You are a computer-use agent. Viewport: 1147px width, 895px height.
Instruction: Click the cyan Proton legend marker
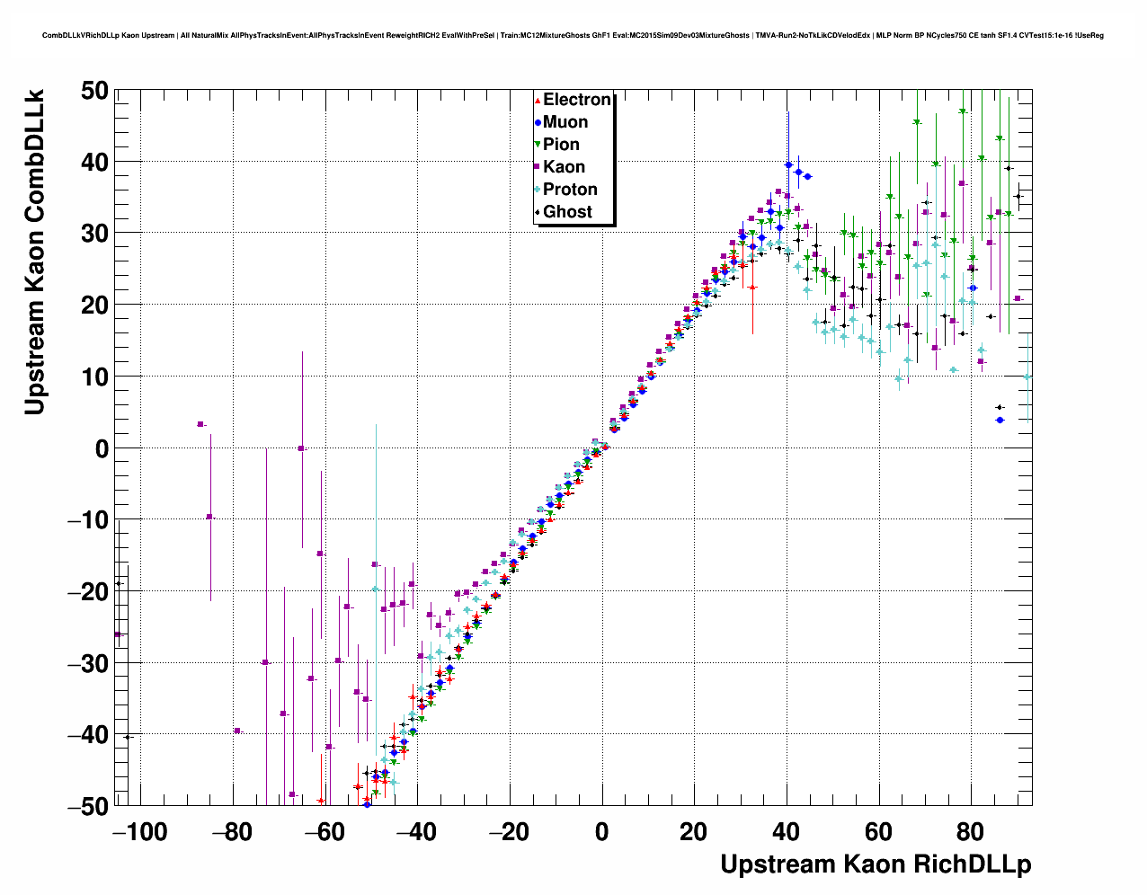538,190
